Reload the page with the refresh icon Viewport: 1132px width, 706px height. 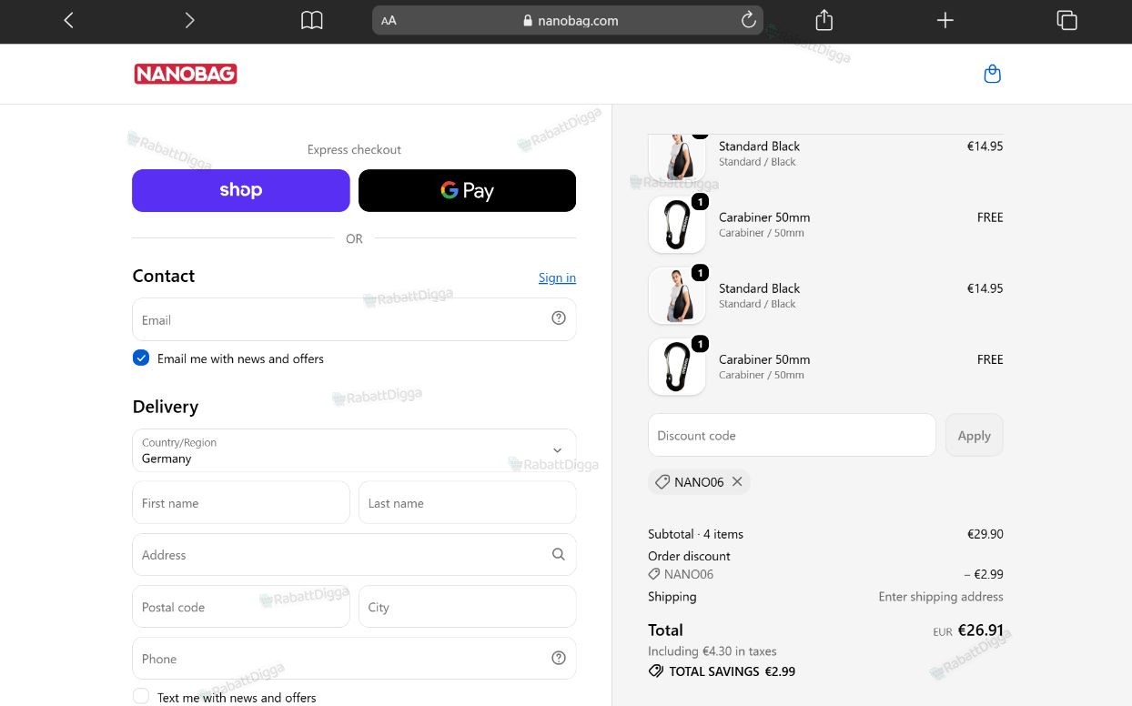(x=749, y=20)
